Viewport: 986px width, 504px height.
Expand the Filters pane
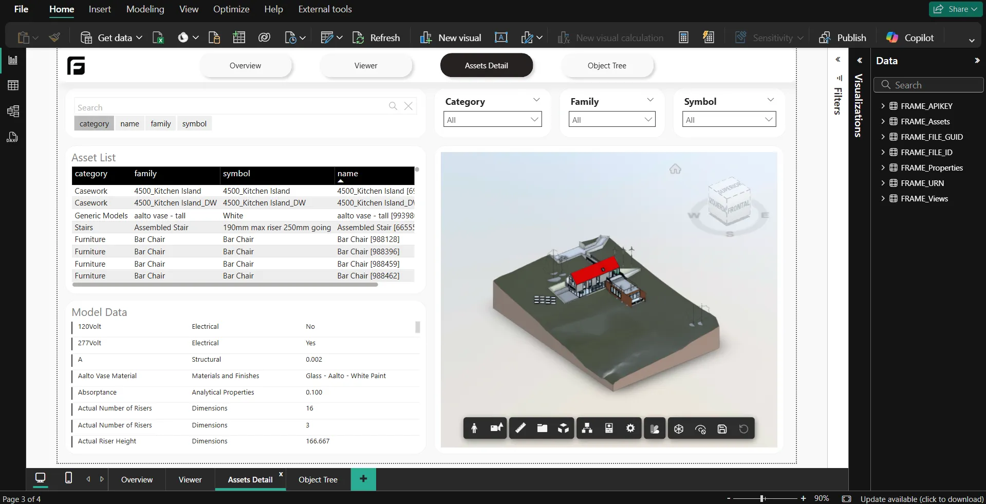(x=838, y=60)
